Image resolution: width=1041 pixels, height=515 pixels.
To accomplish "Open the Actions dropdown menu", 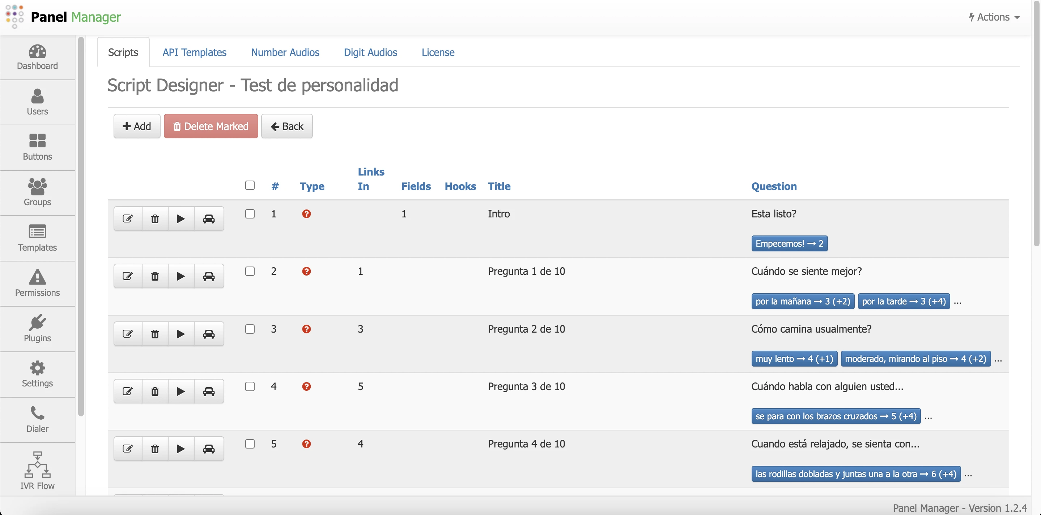I will coord(993,17).
